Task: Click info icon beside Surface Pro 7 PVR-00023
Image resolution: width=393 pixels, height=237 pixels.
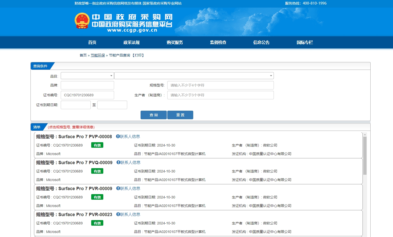Action: pyautogui.click(x=118, y=214)
